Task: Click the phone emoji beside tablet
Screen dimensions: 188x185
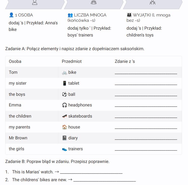Action: (x=65, y=83)
